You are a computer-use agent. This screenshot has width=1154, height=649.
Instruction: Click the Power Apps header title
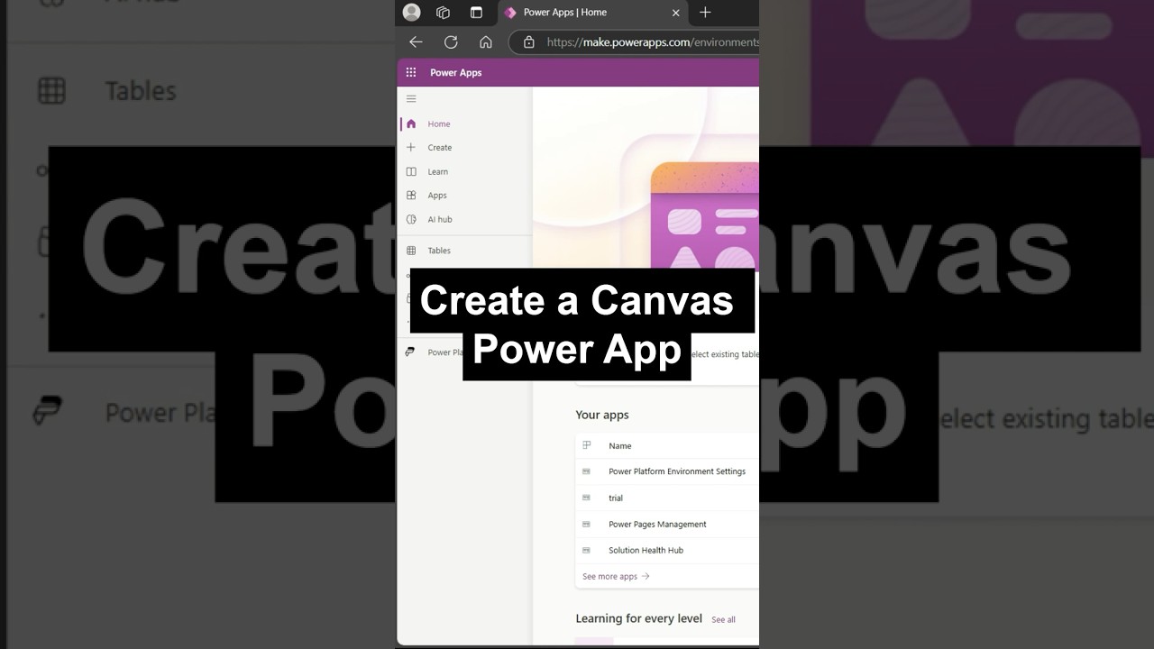(x=456, y=73)
